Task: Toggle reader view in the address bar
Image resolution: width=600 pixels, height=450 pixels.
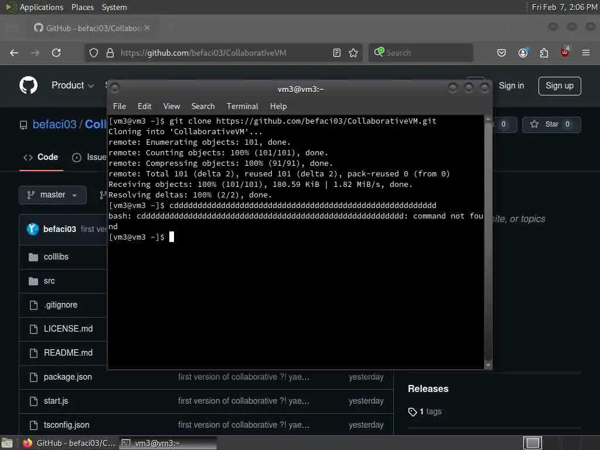Action: click(x=337, y=53)
